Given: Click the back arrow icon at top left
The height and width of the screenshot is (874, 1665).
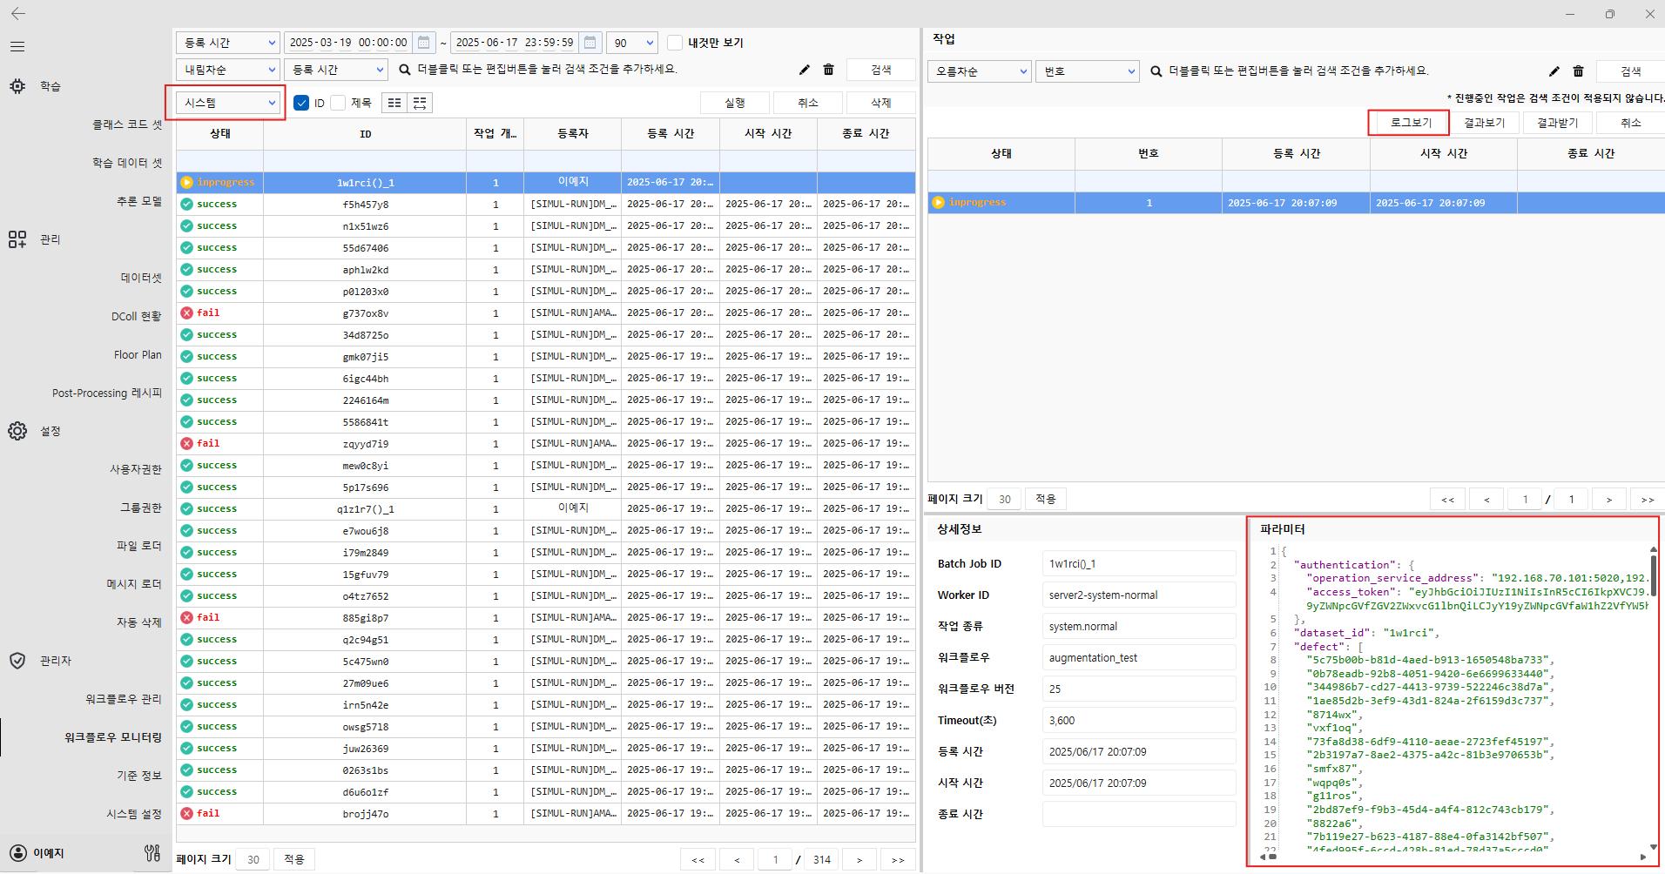Looking at the screenshot, I should (x=18, y=14).
